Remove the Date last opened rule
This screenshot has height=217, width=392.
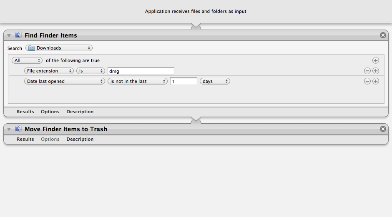point(367,81)
